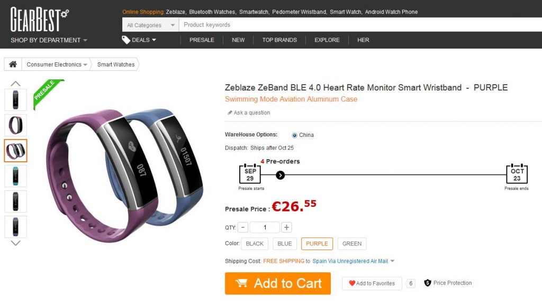Expand the DEALS menu
This screenshot has width=542, height=304.
pos(139,40)
